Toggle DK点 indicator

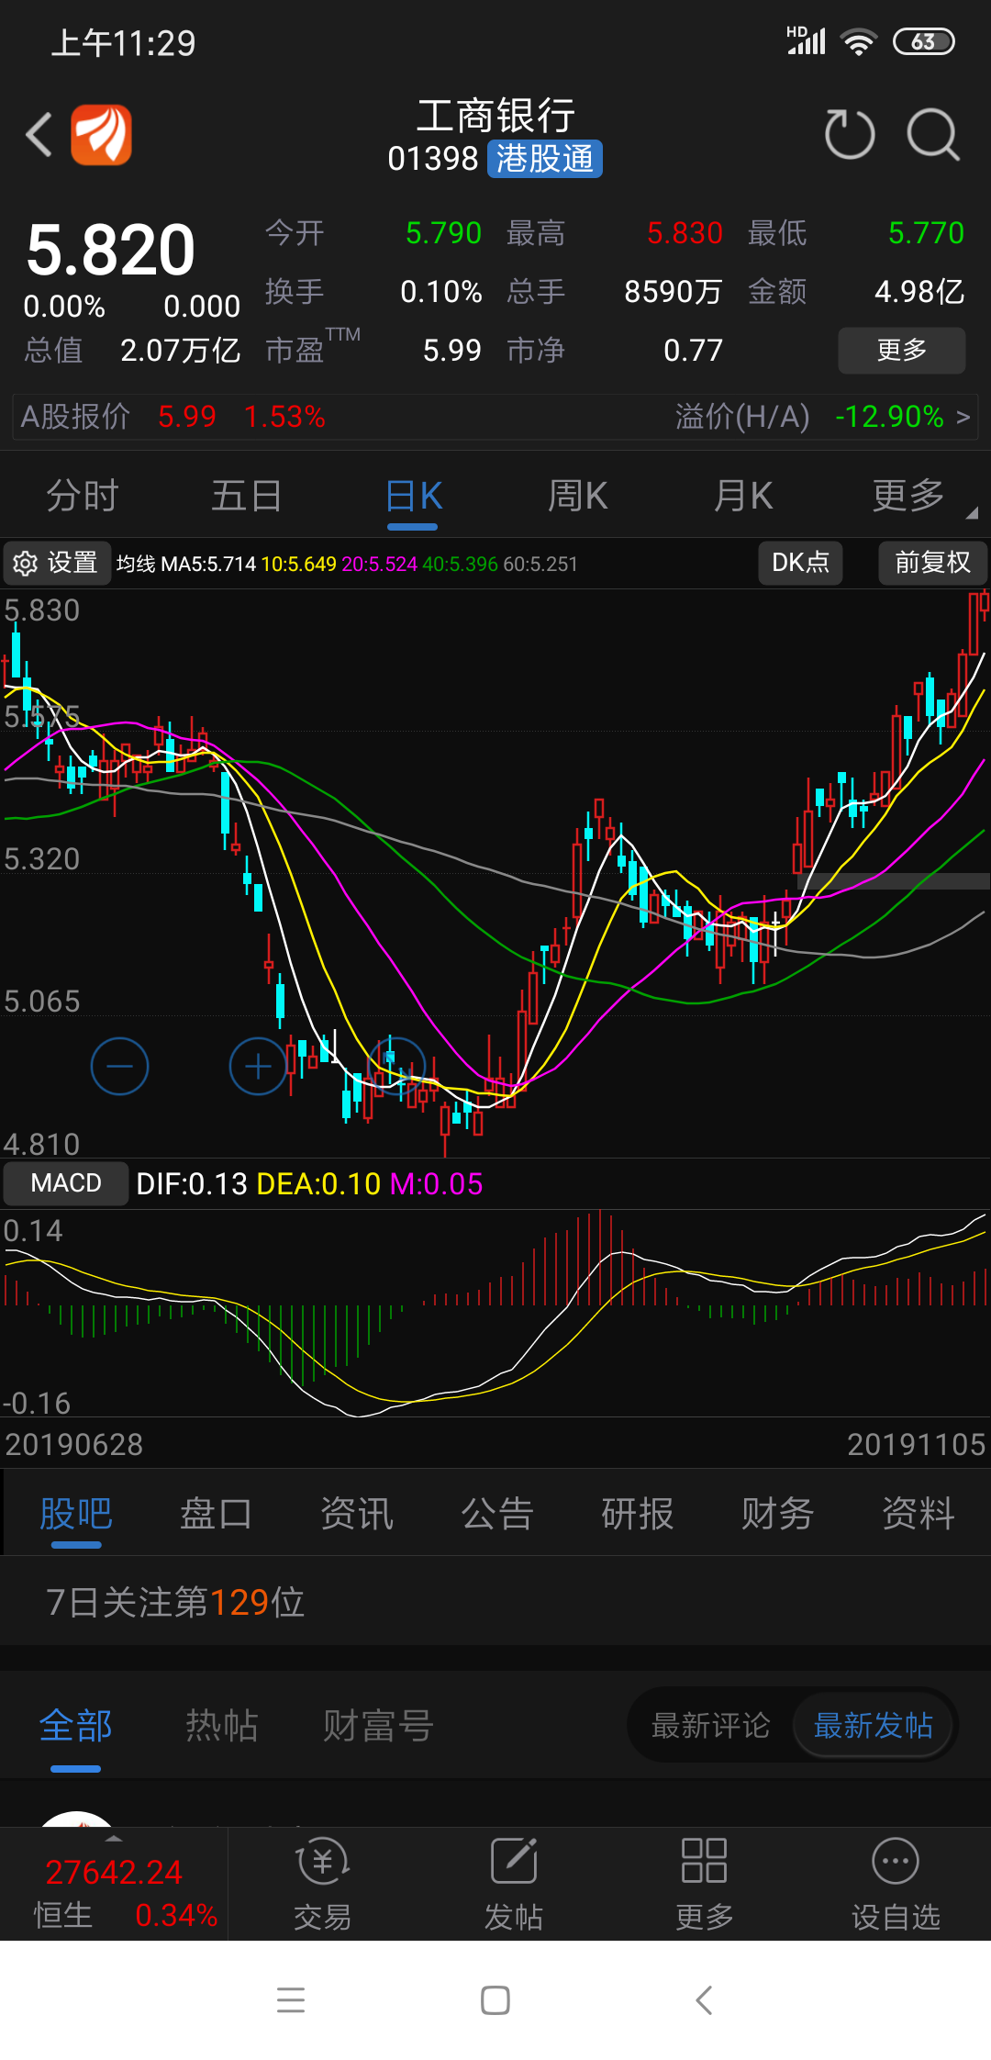[800, 563]
